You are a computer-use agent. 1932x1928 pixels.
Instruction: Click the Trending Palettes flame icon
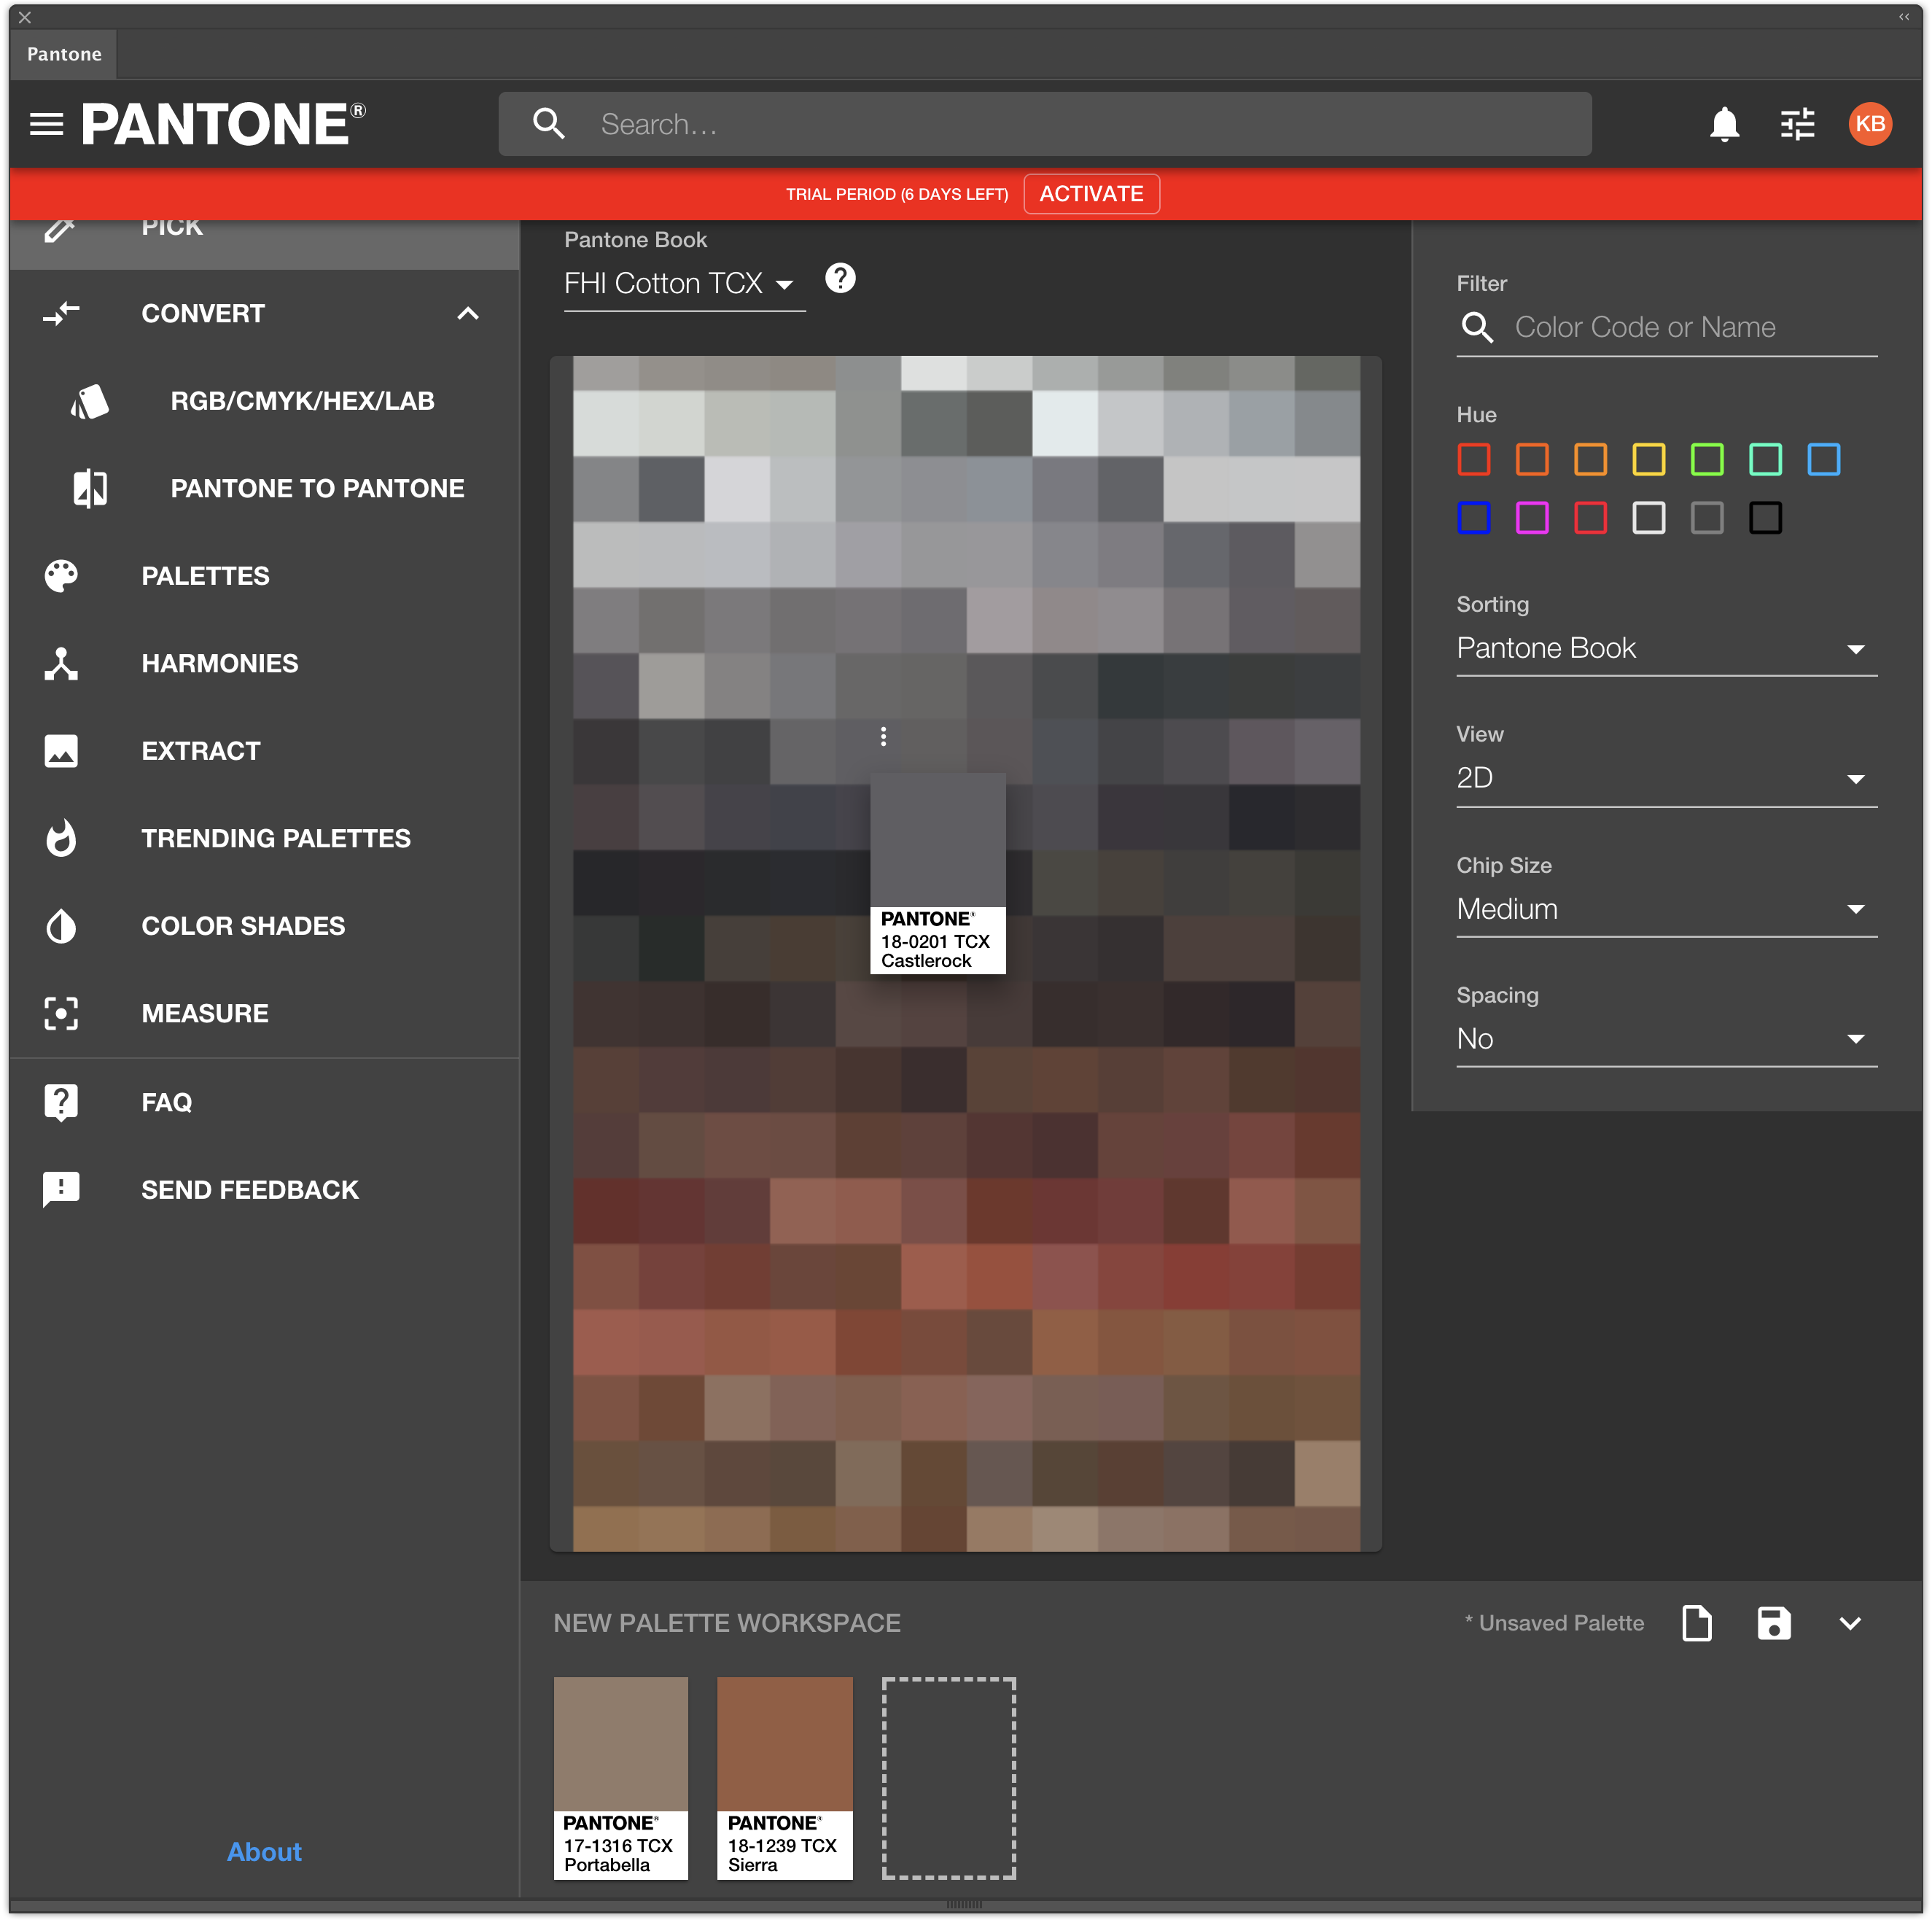[x=61, y=838]
